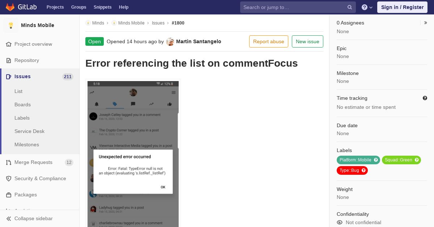The image size is (434, 227).
Task: Open Merge Requests section
Action: coord(40,162)
